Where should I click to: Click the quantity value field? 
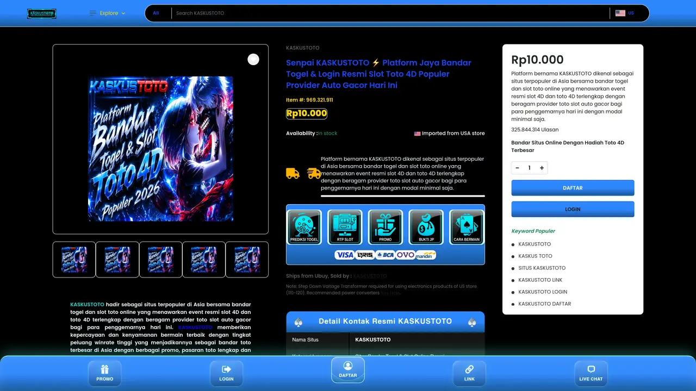pos(530,168)
